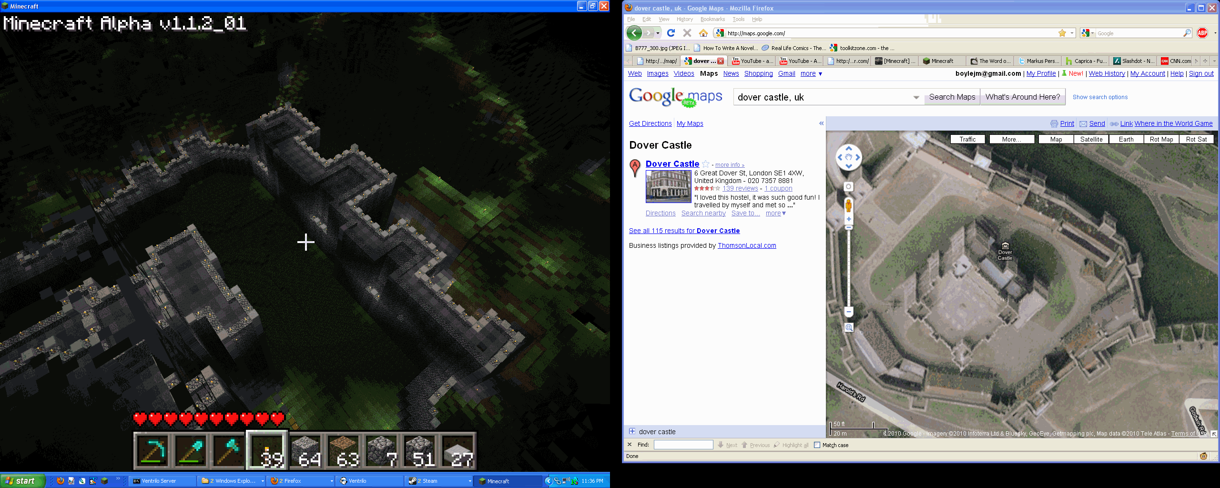Viewport: 1220px width, 488px height.
Task: Pan map down with the arrow control
Action: pyautogui.click(x=849, y=166)
